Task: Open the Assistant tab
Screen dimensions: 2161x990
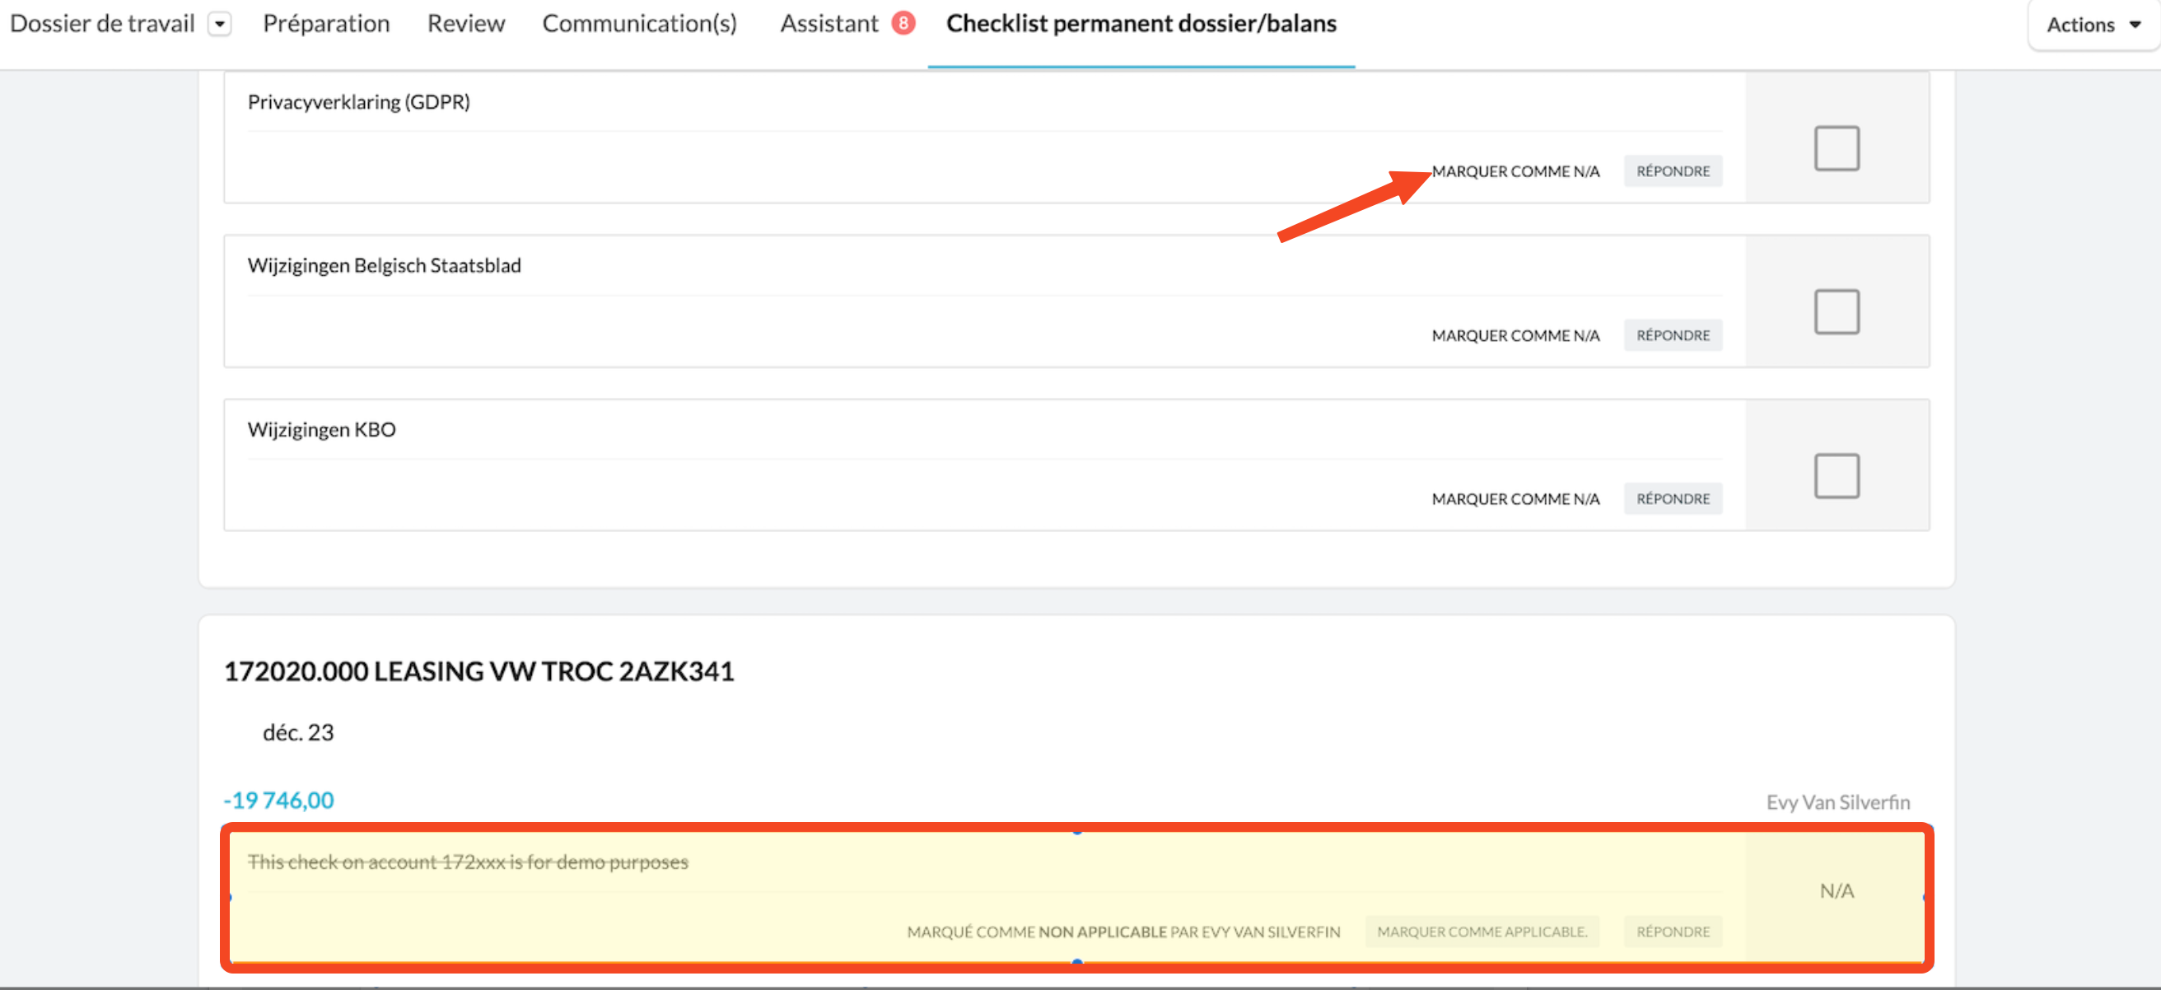Action: (x=828, y=24)
